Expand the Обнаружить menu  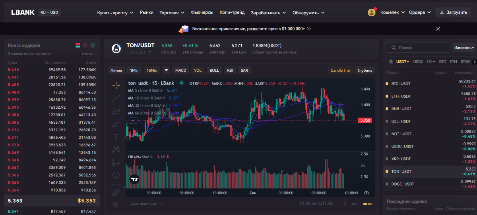(308, 13)
